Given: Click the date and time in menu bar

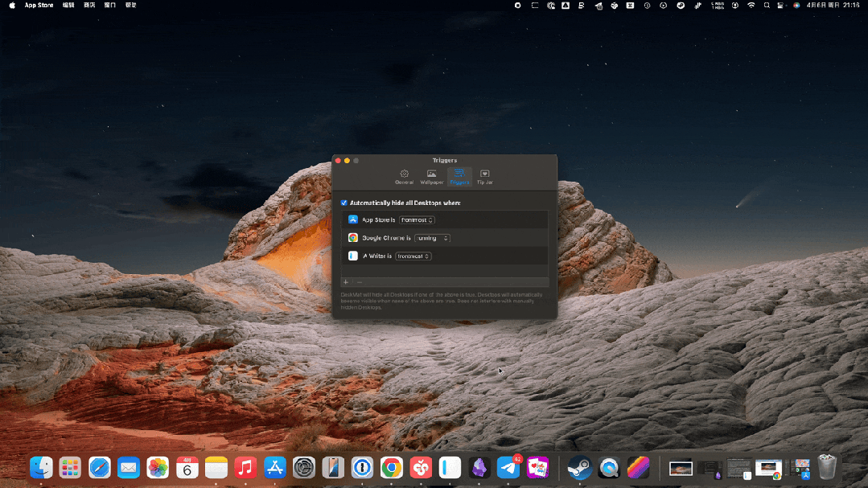Looking at the screenshot, I should coord(833,6).
